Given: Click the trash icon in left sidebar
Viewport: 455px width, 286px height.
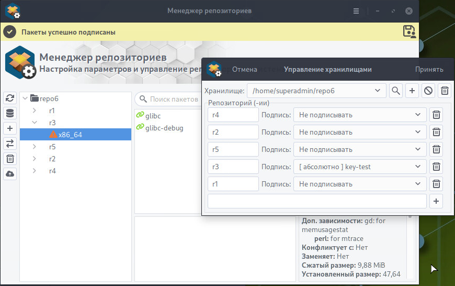Looking at the screenshot, I should 10,159.
